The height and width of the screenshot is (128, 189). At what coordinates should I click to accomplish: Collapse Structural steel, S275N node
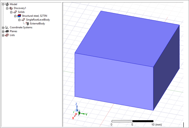(15, 16)
